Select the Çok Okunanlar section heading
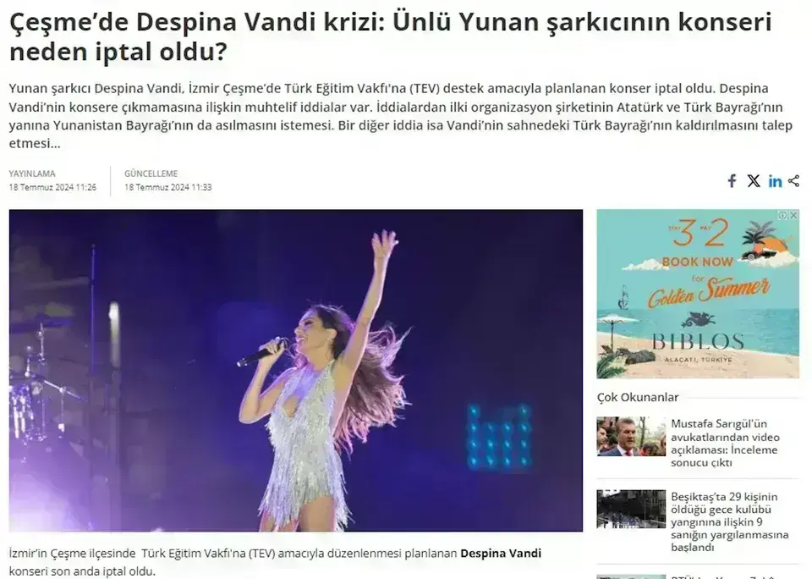Screen dimensions: 812x579 (x=638, y=398)
